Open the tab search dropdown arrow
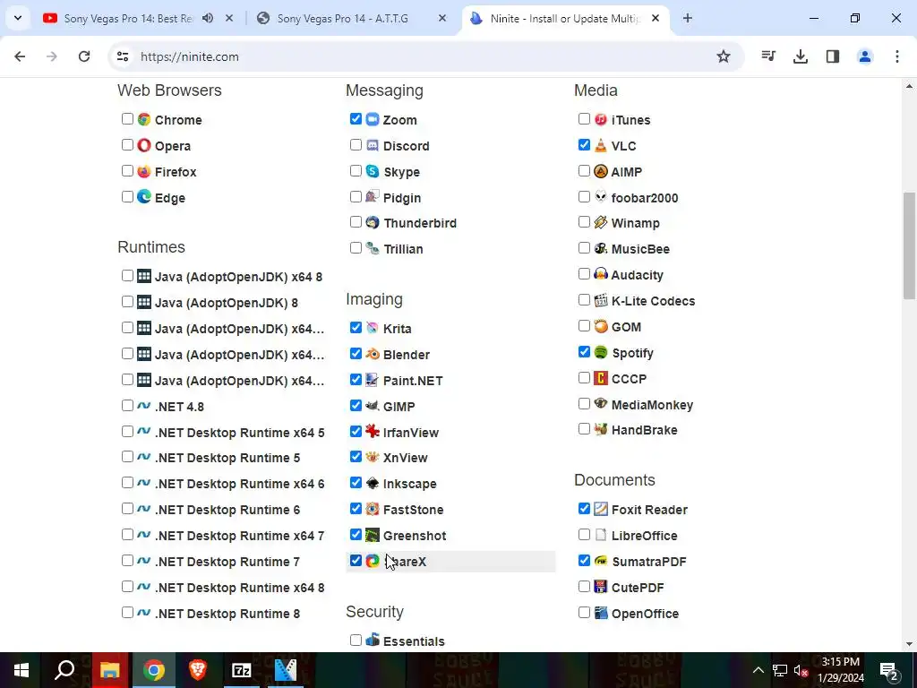917x688 pixels. pos(18,18)
